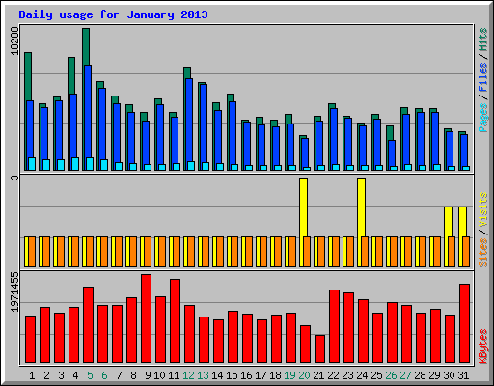This screenshot has height=386, width=494.
Task: Click green day label 20 on the x-axis
Action: click(x=304, y=375)
